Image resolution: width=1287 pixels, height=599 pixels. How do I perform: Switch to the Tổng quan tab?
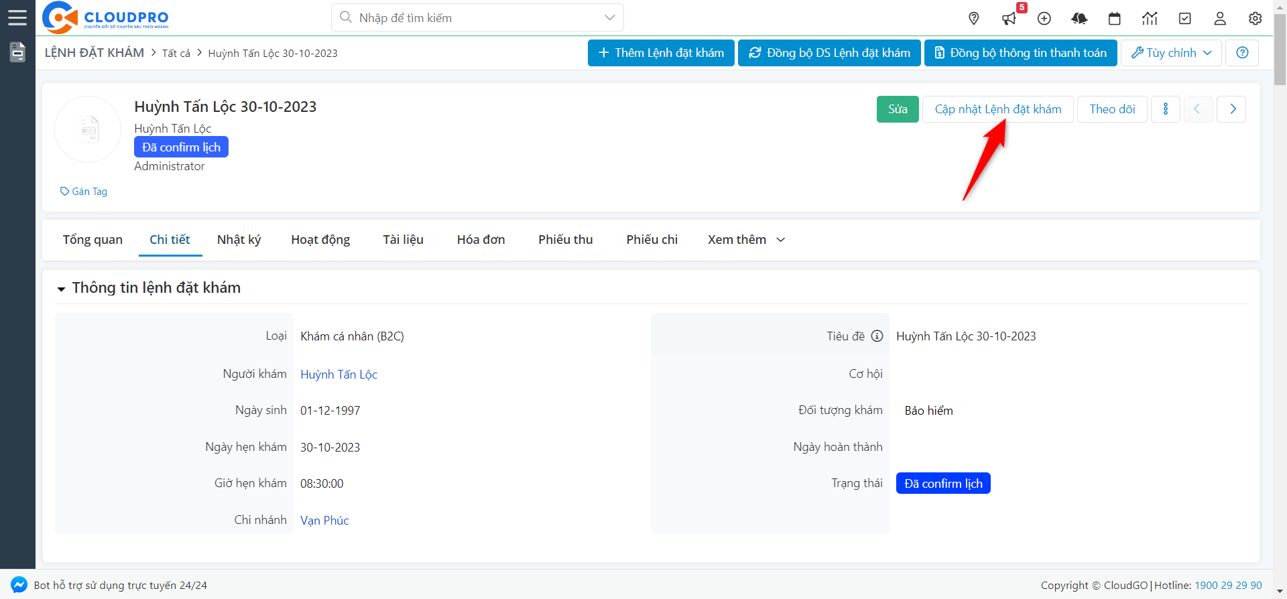(93, 240)
